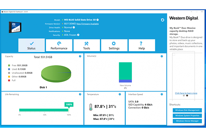This screenshot has height=137, width=206.
Task: Click the New Firmware Available link
Action: click(88, 24)
